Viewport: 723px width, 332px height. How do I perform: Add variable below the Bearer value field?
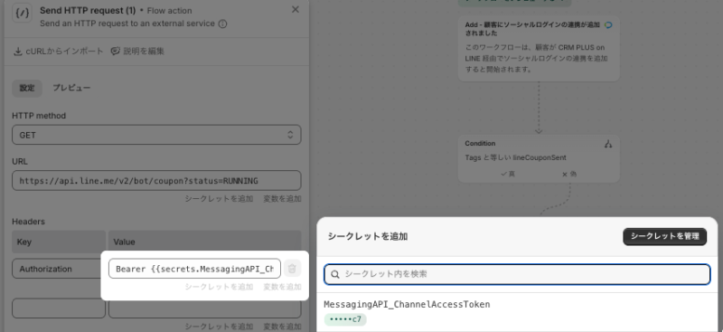(x=282, y=287)
